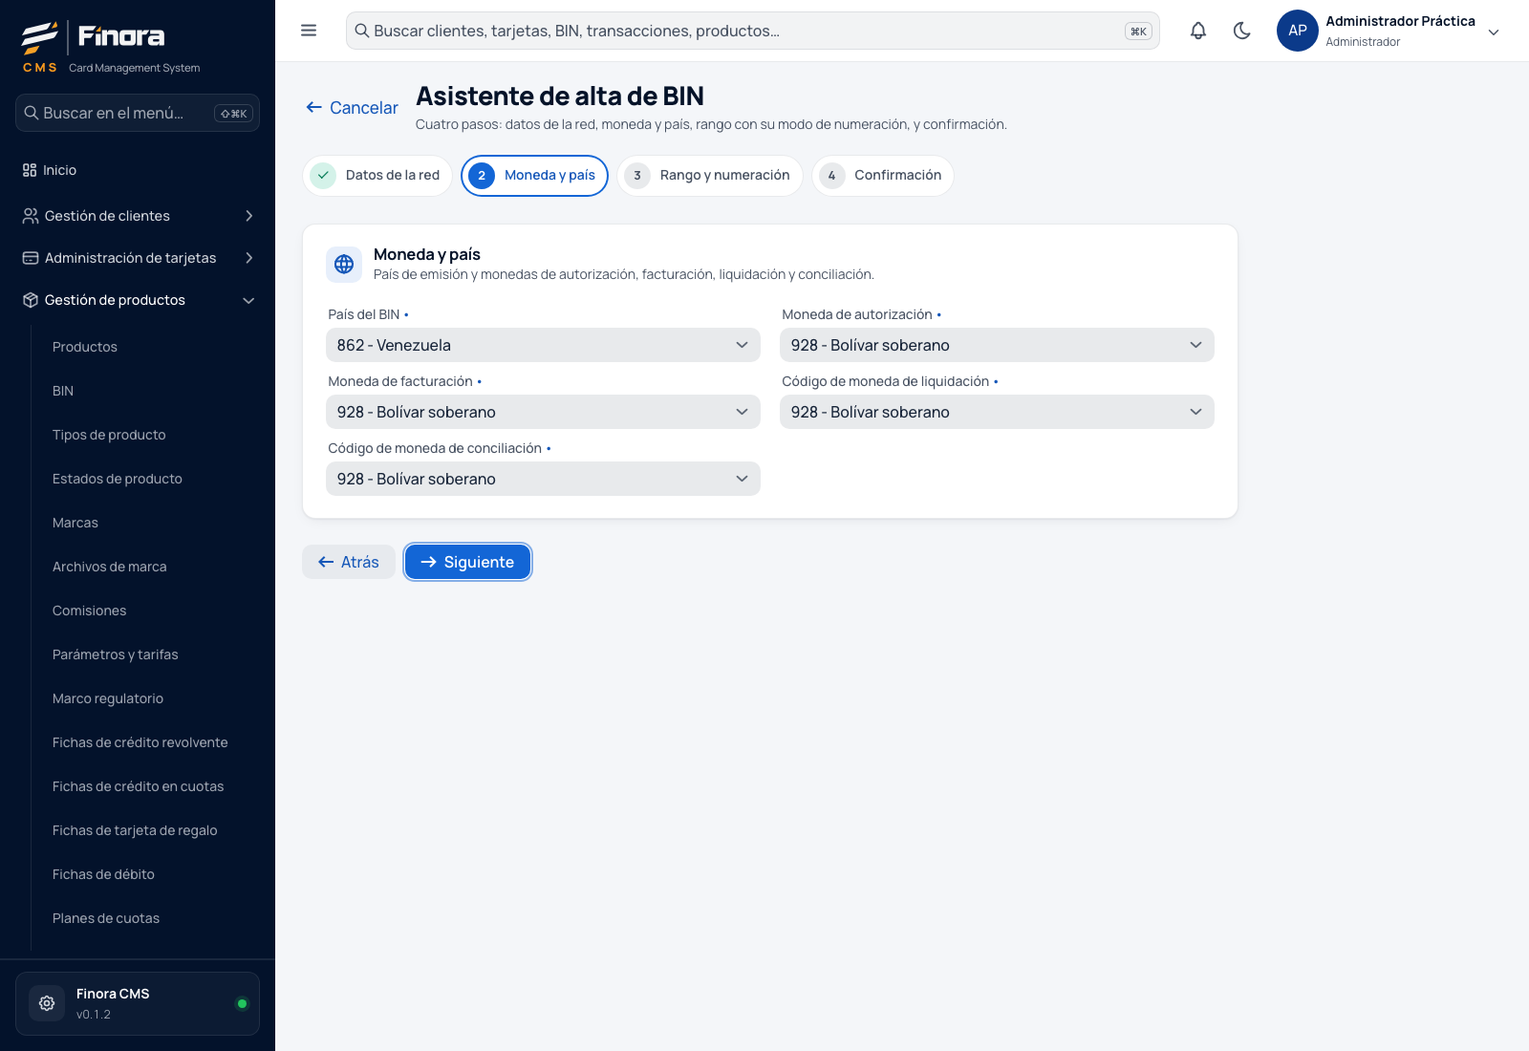Go to Datos de la red step
The image size is (1529, 1051).
tap(377, 176)
